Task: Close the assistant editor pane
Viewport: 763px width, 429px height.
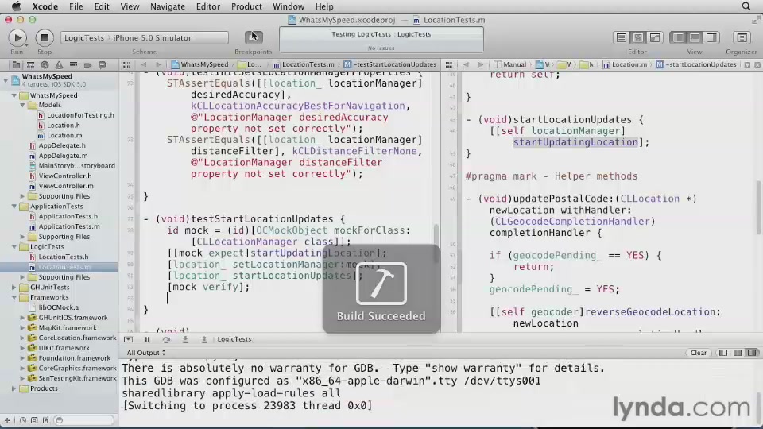Action: (757, 64)
